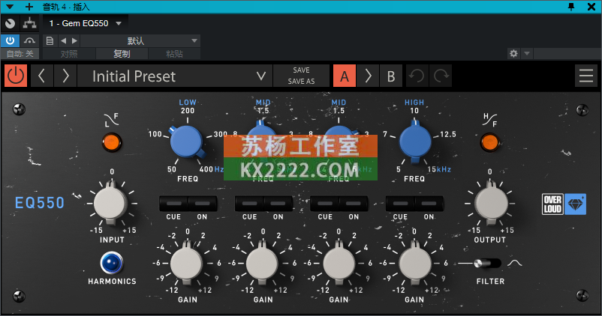The image size is (602, 316).
Task: Copy A to B with arrow button
Action: point(368,76)
